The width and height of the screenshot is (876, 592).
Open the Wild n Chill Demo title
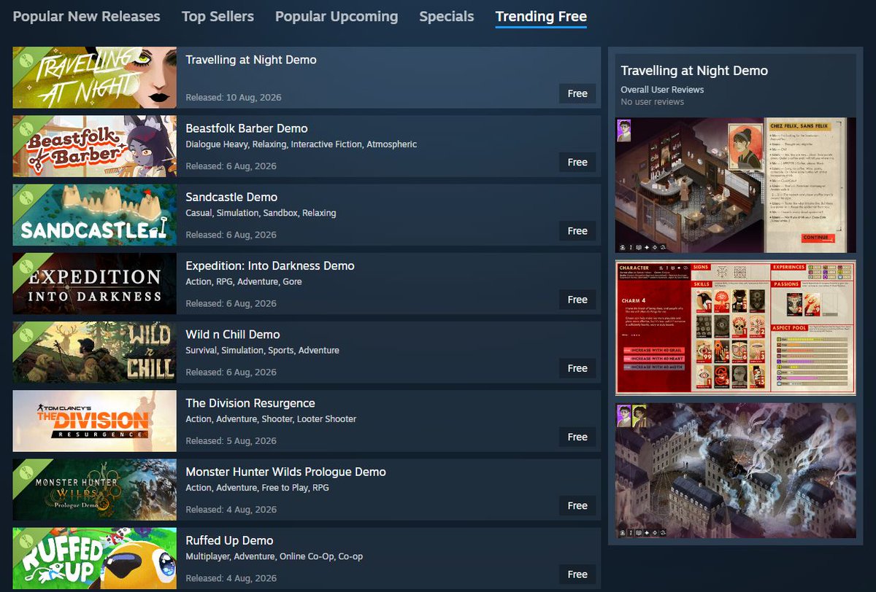233,334
